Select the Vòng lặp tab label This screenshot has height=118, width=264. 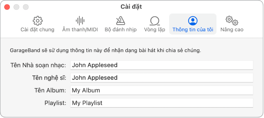pos(154,29)
